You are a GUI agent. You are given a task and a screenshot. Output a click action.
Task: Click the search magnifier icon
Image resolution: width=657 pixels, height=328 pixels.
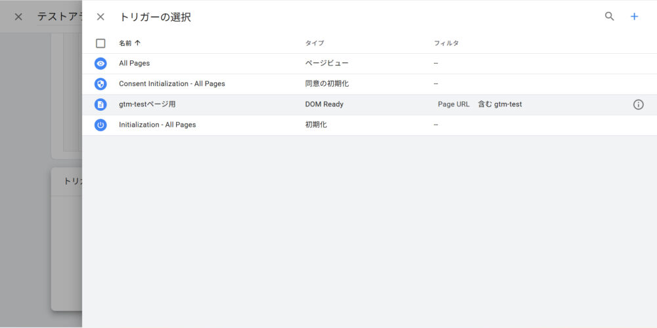(x=609, y=17)
